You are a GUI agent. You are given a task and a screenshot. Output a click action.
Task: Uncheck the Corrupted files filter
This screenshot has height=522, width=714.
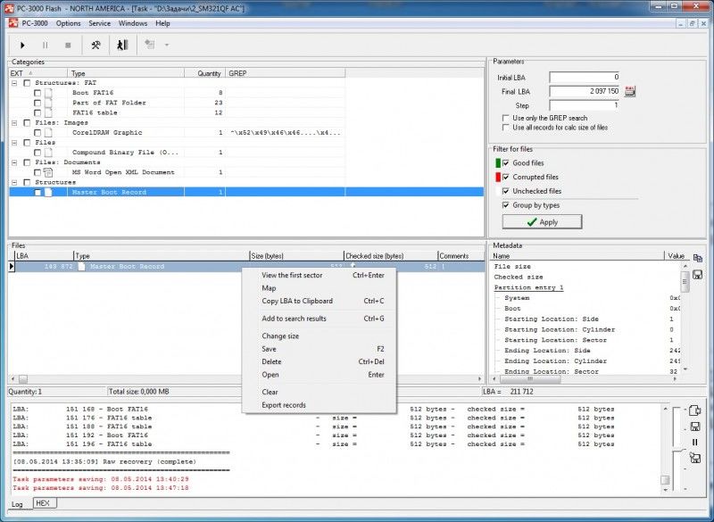click(505, 177)
